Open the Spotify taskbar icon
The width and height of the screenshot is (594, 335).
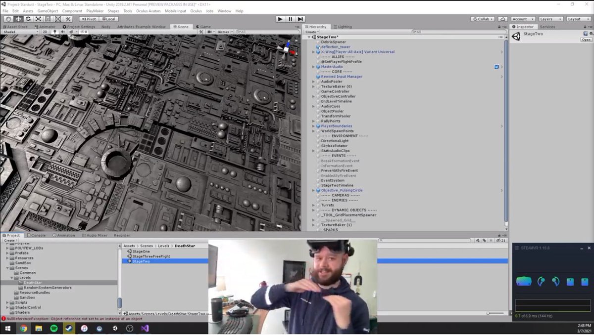(54, 328)
